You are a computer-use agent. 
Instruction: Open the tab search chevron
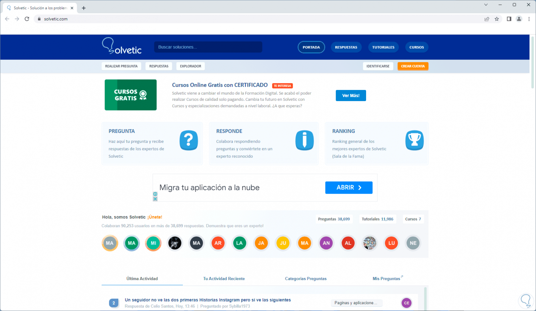click(x=486, y=5)
